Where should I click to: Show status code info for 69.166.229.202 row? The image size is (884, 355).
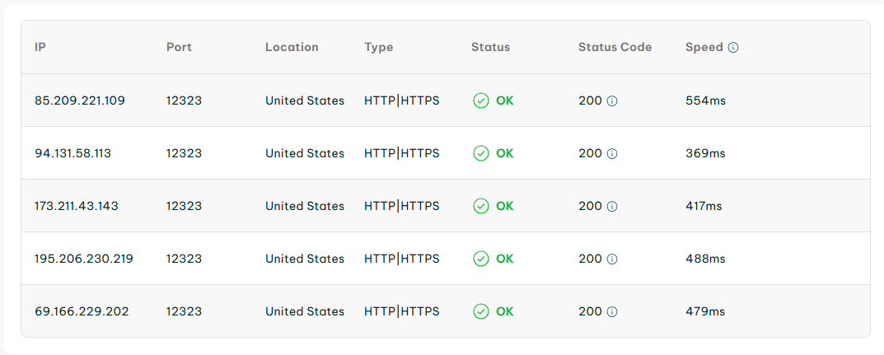(611, 311)
